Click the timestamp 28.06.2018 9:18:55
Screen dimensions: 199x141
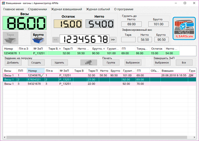pos(174,75)
